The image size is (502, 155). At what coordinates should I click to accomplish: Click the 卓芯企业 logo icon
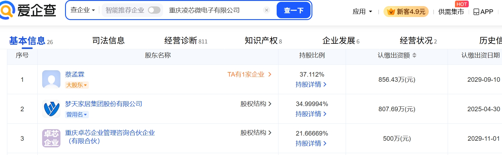[x=51, y=138]
